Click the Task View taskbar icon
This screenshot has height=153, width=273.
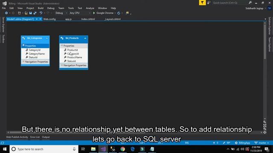pyautogui.click(x=83, y=149)
